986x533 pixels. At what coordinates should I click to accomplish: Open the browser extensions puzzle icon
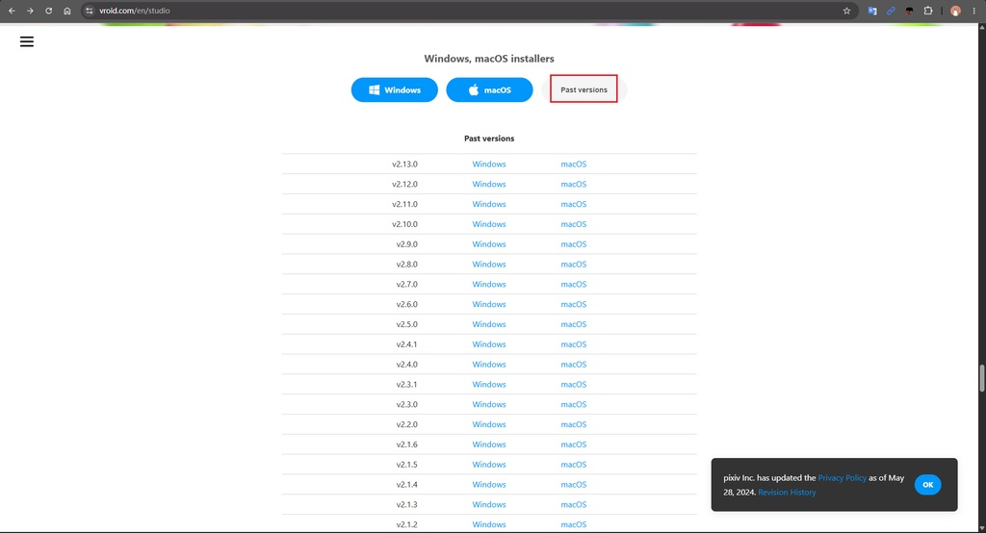click(x=928, y=11)
